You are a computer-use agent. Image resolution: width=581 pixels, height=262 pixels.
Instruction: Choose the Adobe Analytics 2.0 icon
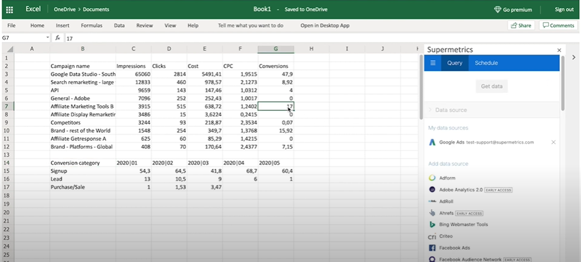(x=432, y=190)
